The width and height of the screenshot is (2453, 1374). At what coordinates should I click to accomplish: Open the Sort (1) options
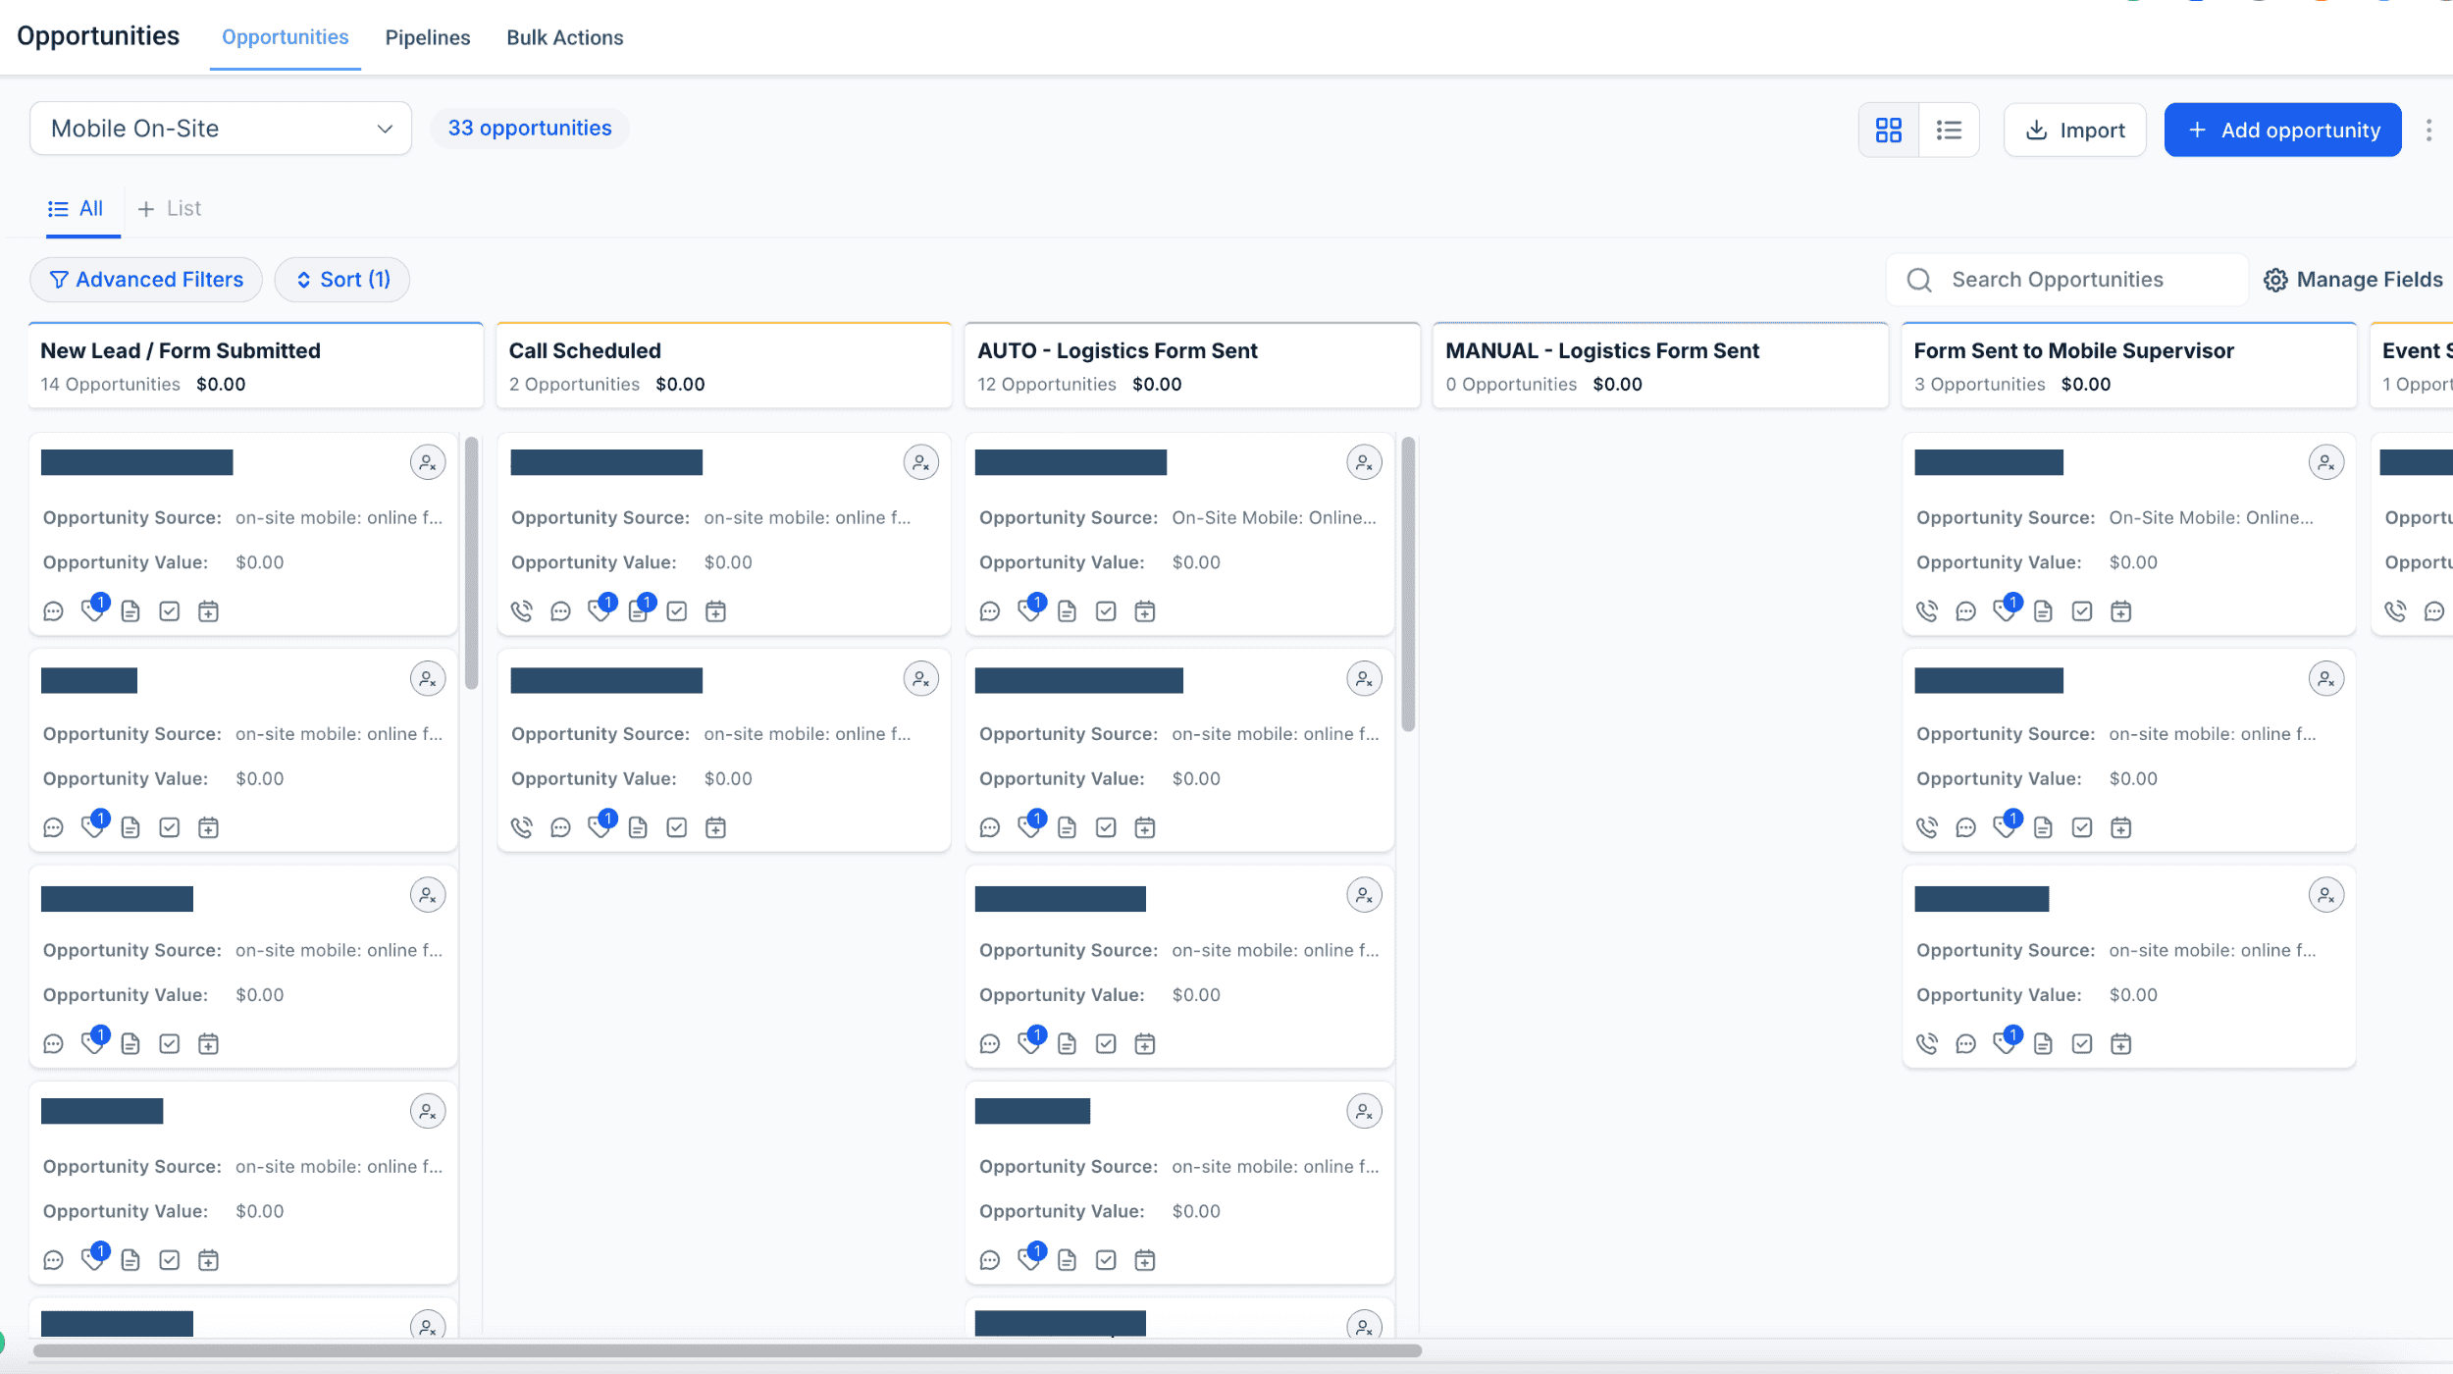[342, 280]
